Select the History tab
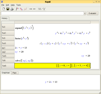This screenshot has width=101, height=94. pos(5,18)
